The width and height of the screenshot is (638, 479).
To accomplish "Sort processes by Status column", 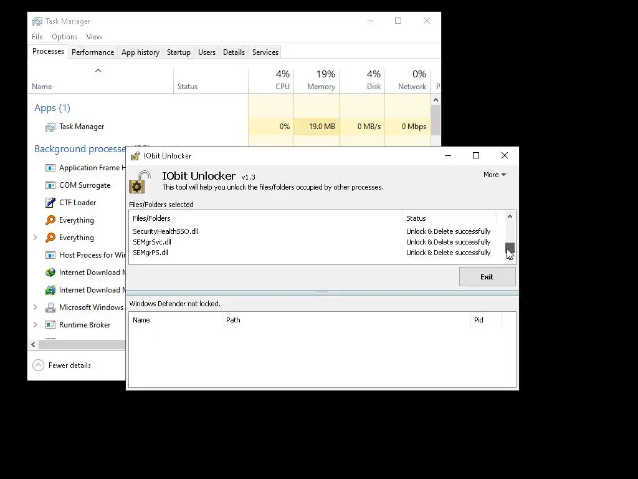I will click(211, 80).
